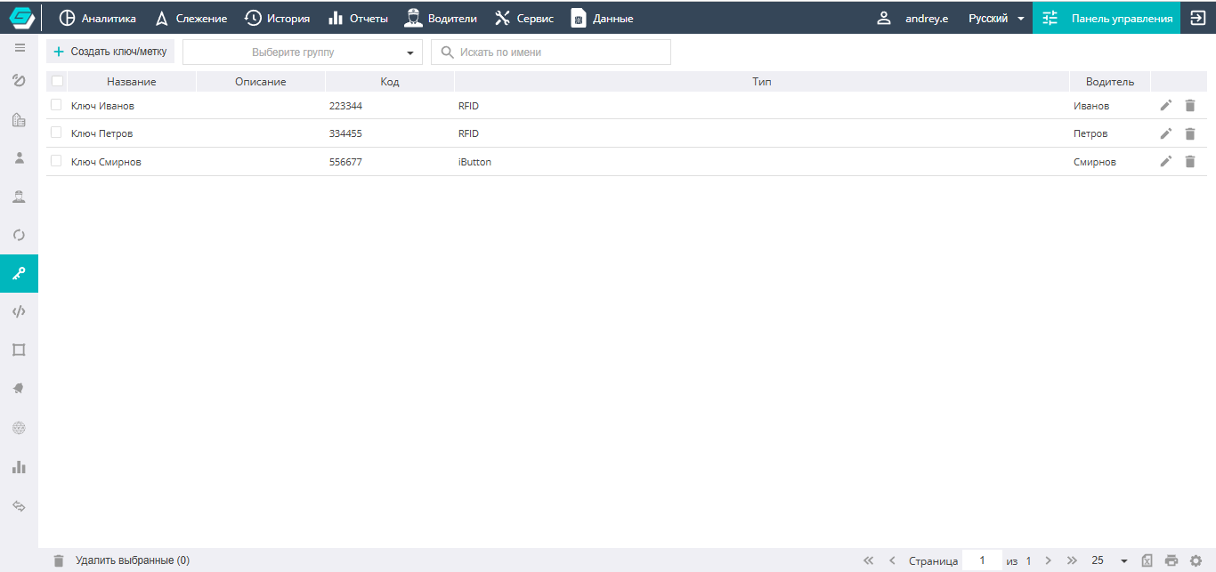The width and height of the screenshot is (1216, 572).
Task: Toggle the hamburger menu in the sidebar
Action: tap(20, 47)
